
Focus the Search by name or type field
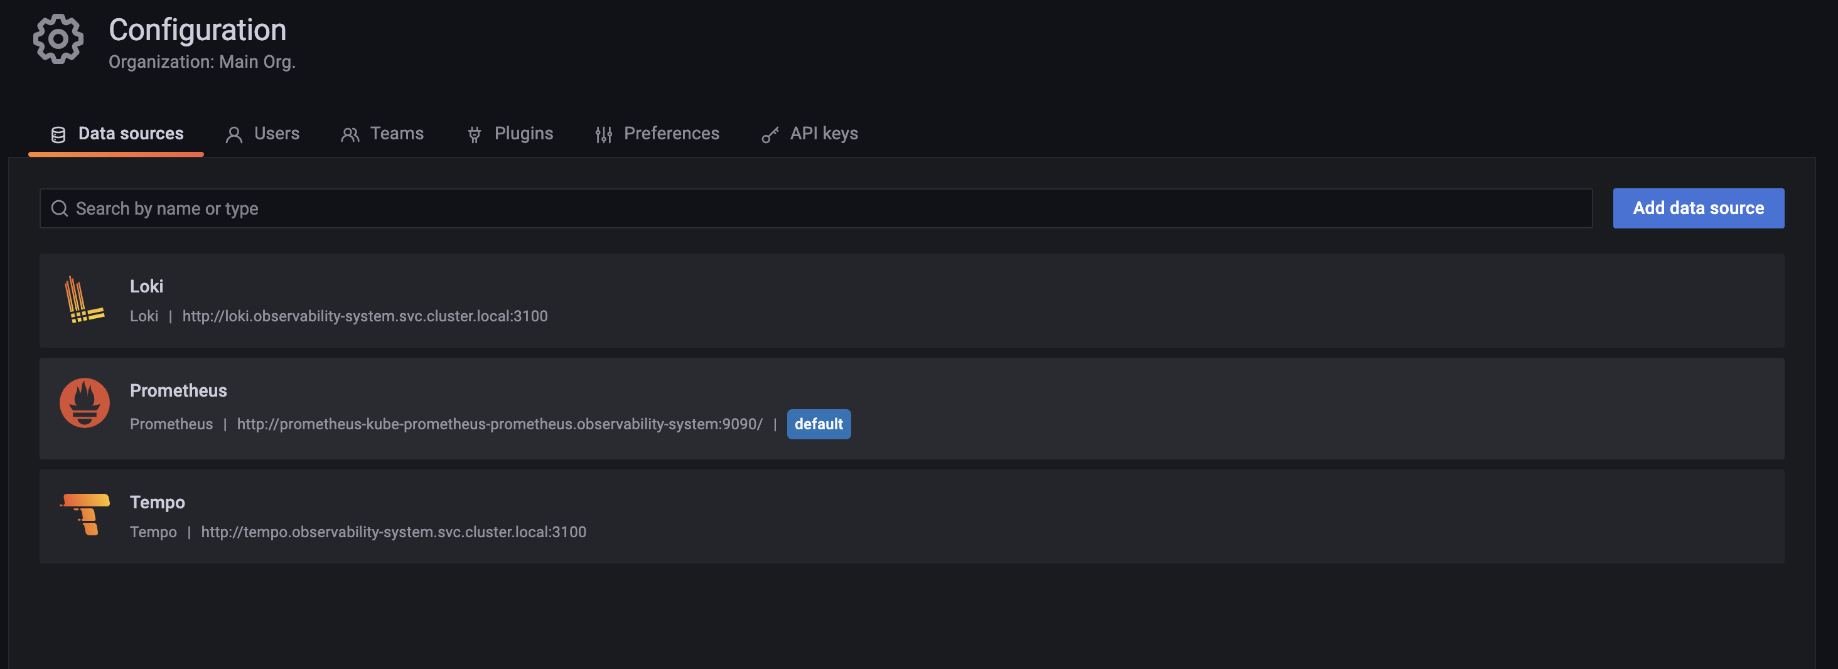[815, 208]
